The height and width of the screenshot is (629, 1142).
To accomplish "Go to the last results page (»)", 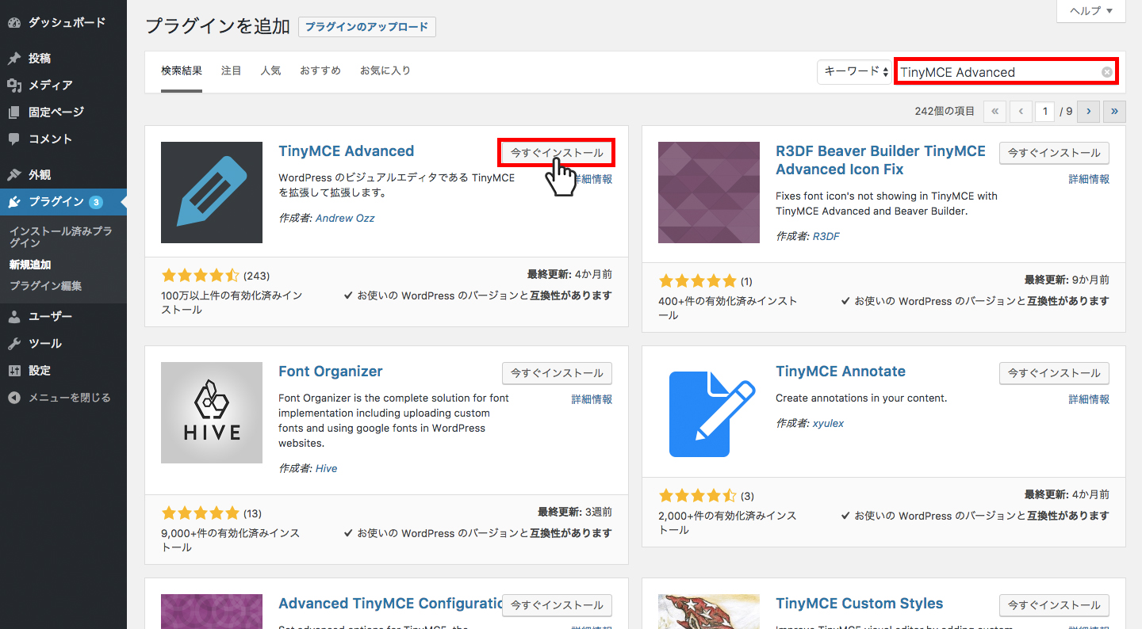I will (x=1115, y=111).
